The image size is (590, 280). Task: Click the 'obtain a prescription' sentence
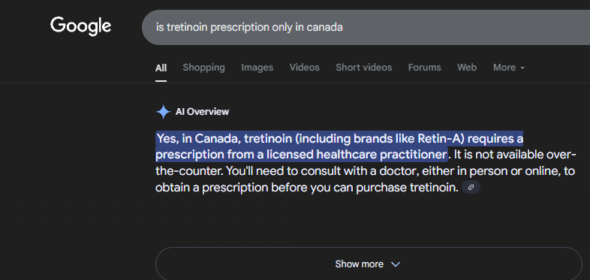[307, 188]
